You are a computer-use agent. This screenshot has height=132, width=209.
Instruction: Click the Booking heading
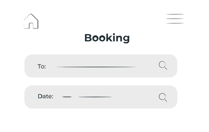coord(107,38)
